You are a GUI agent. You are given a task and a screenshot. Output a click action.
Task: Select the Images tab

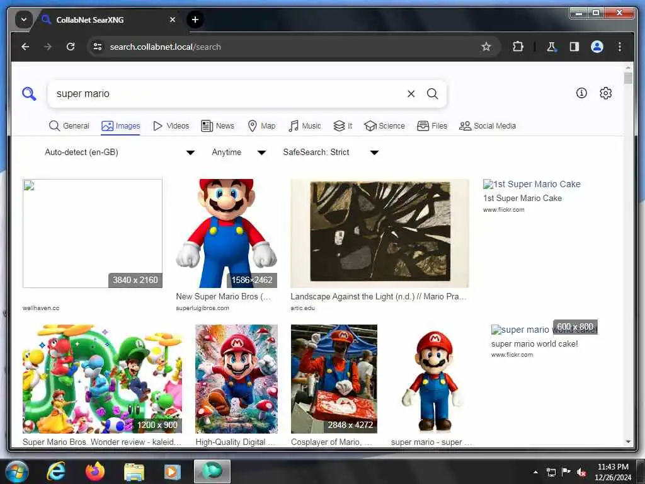[120, 126]
